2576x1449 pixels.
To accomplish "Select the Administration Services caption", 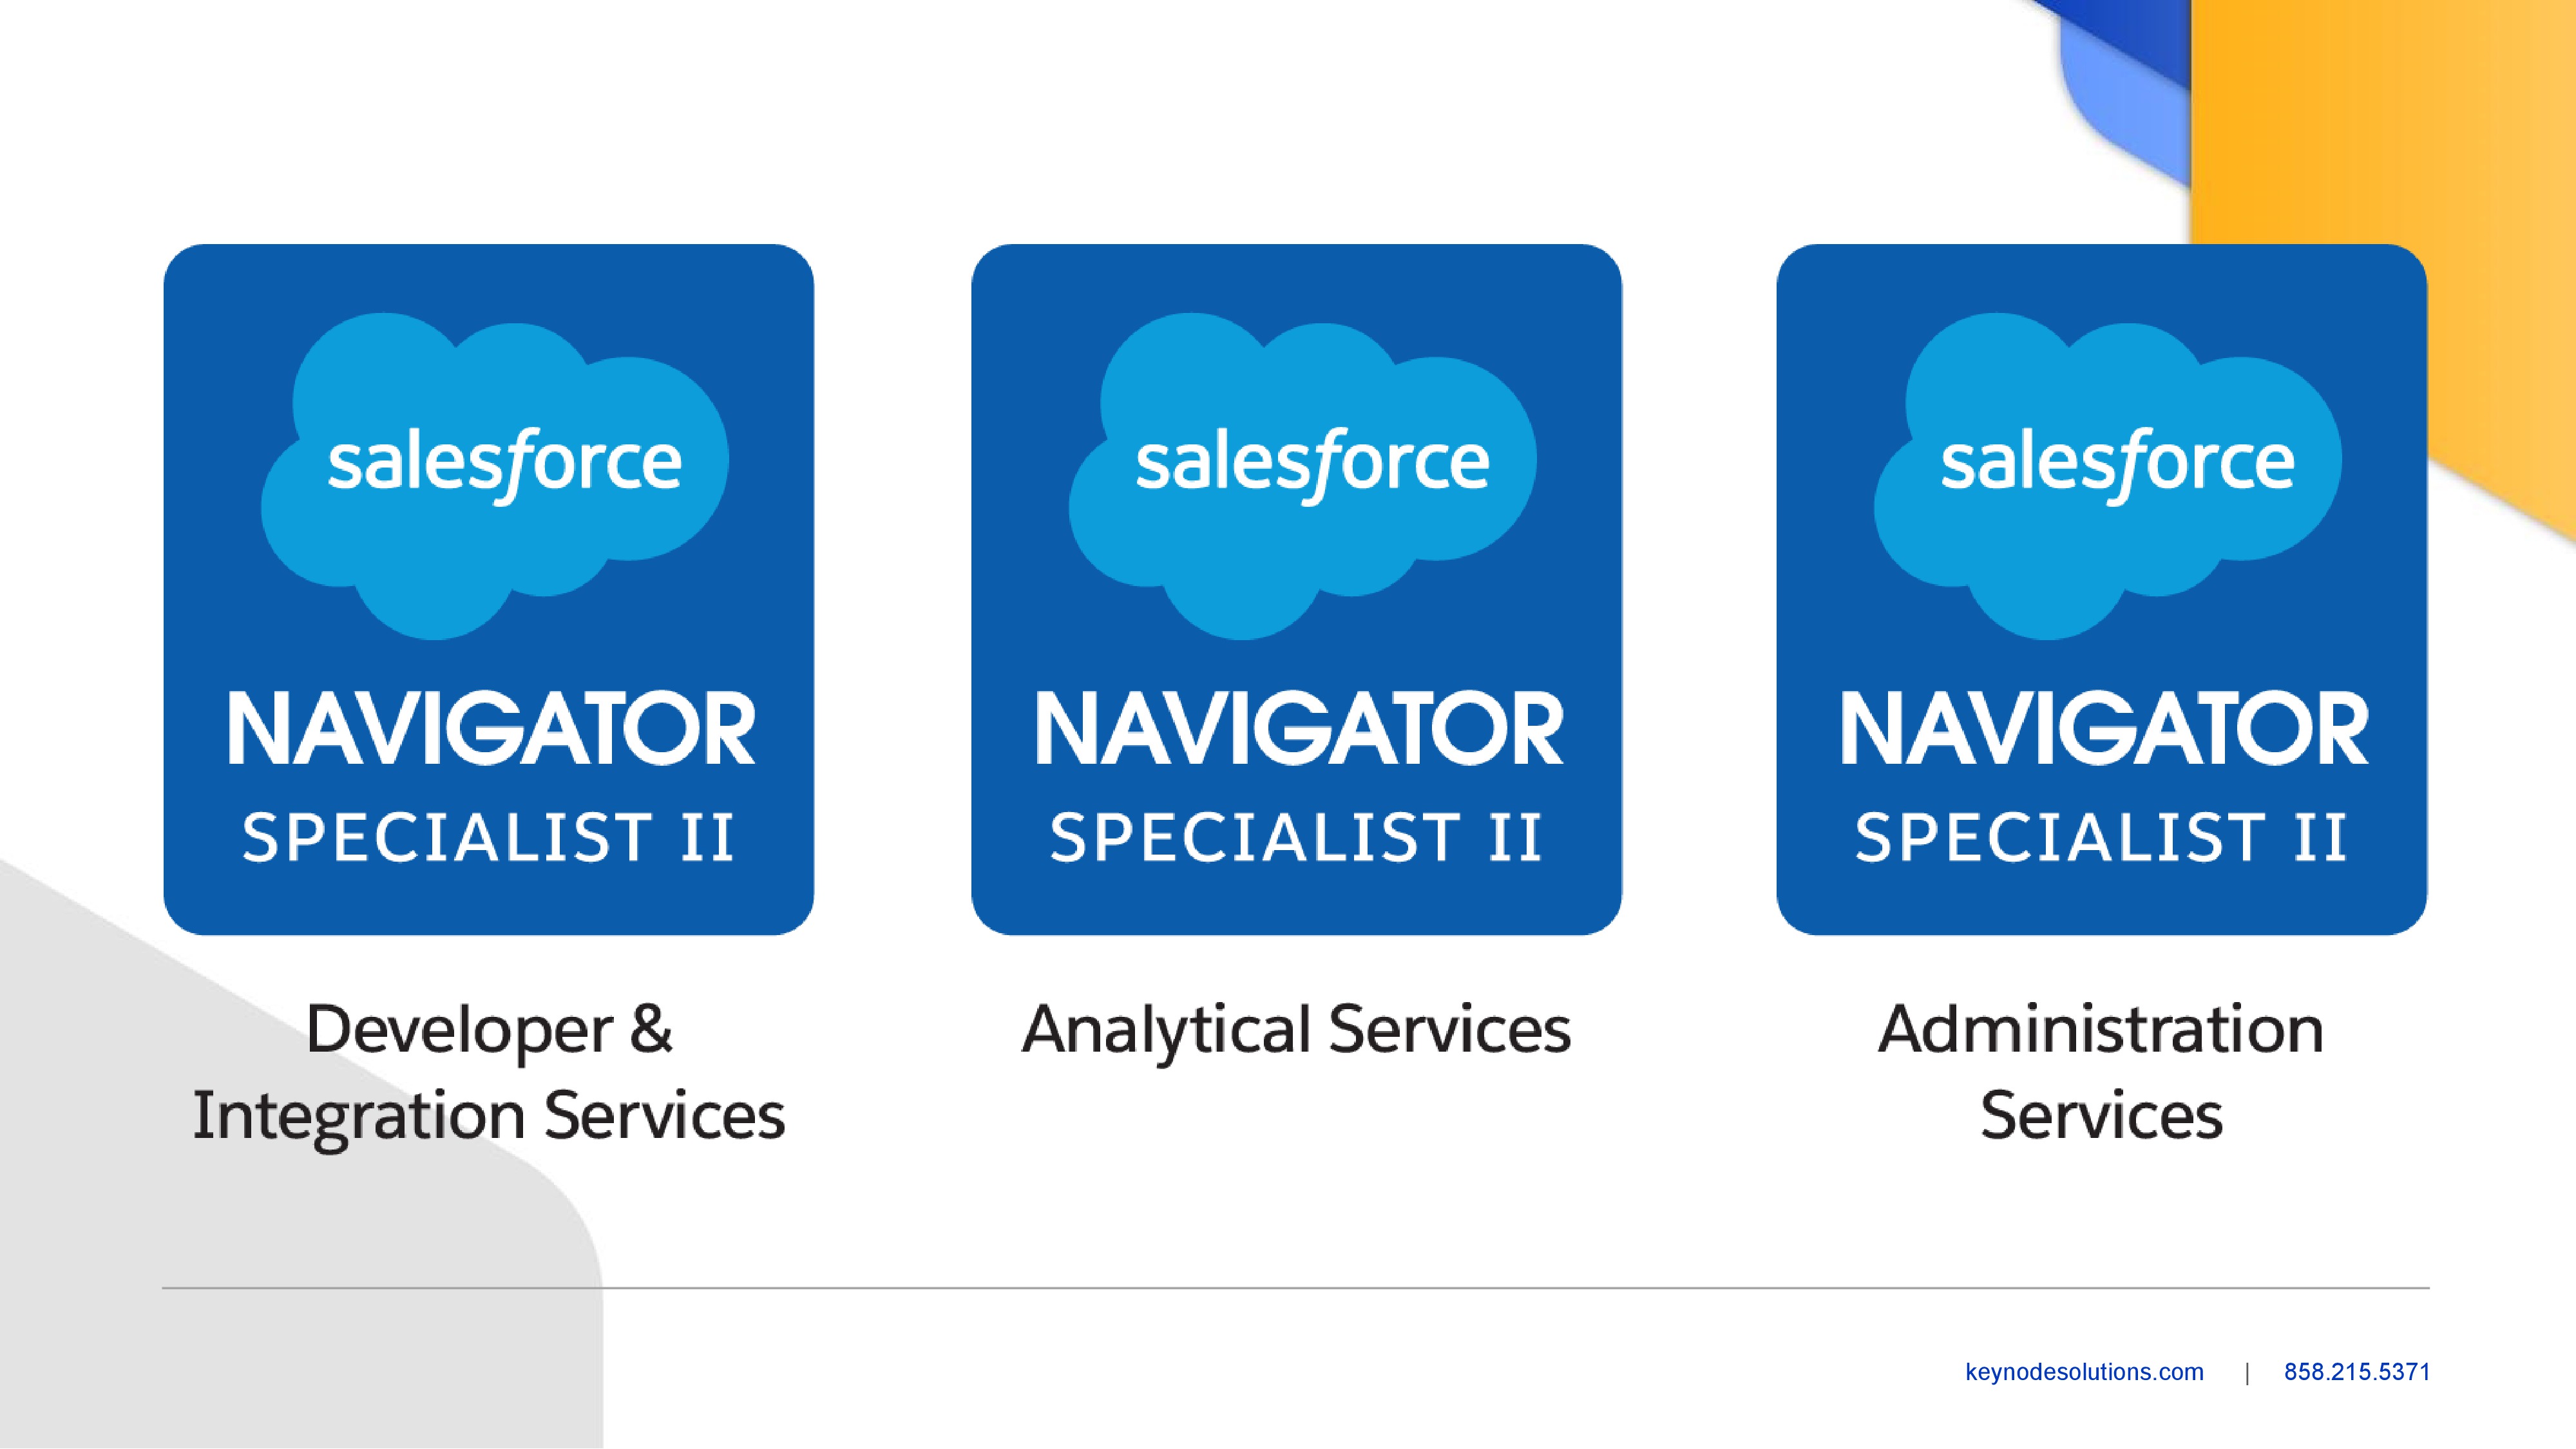I will (x=2101, y=1071).
